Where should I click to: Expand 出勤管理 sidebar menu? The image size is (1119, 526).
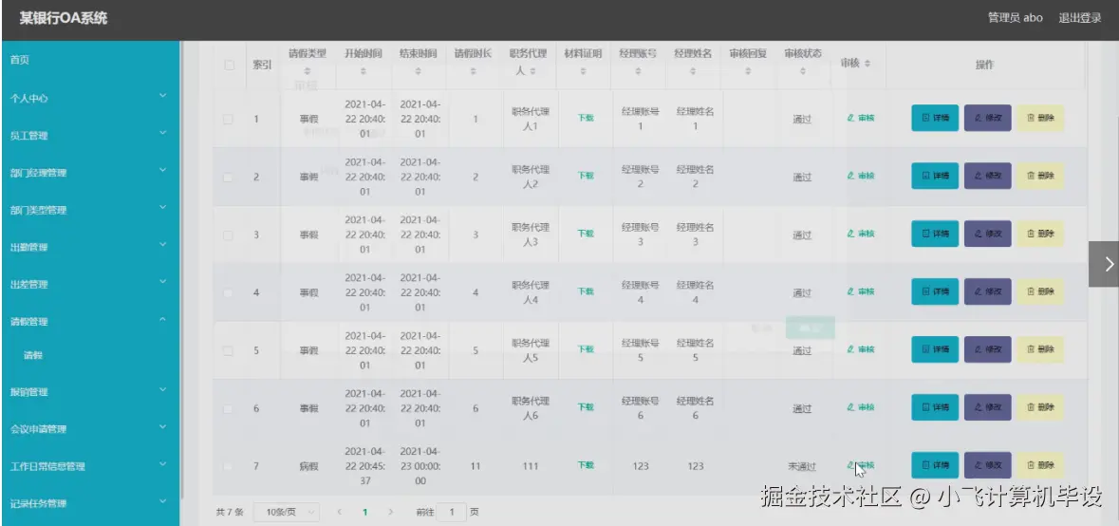[90, 247]
